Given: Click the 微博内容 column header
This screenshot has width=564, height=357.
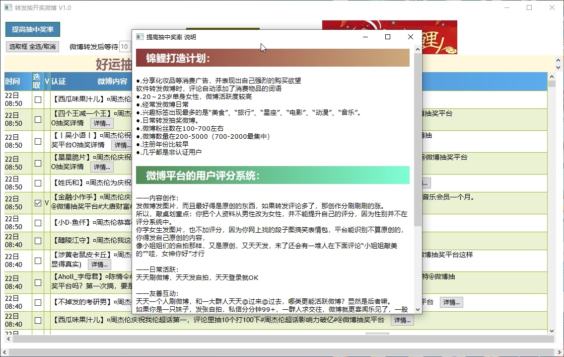Looking at the screenshot, I should pos(112,82).
